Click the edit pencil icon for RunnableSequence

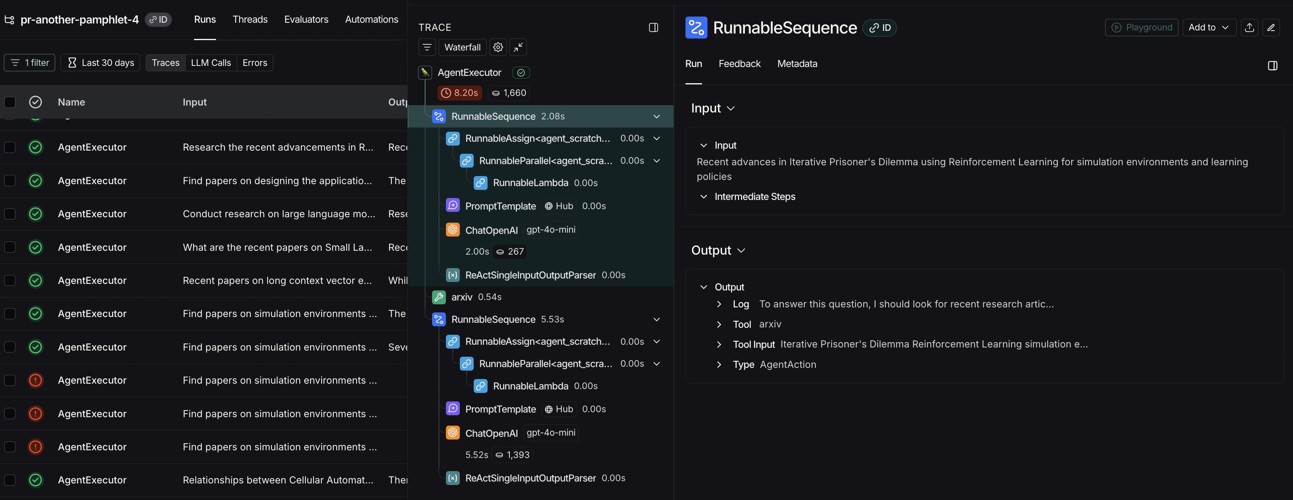[1272, 28]
